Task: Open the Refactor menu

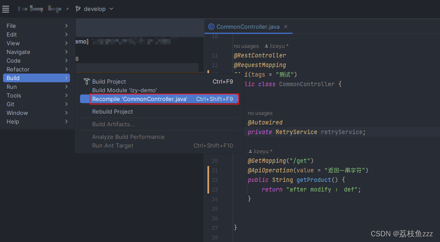Action: point(37,70)
